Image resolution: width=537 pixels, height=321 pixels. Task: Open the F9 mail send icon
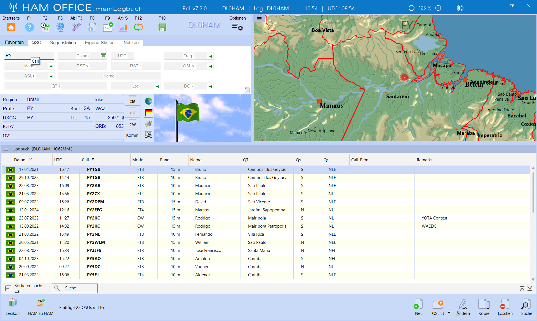108,27
